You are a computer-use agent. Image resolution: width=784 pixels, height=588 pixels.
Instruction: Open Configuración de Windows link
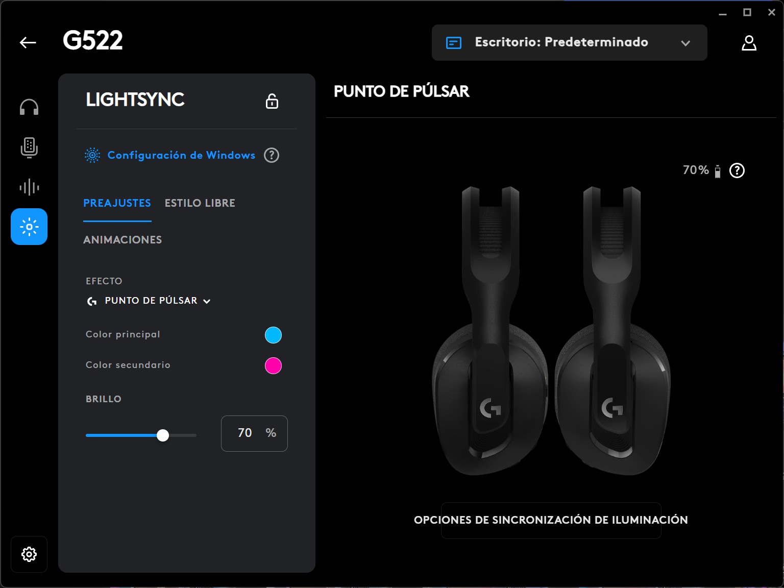(181, 155)
